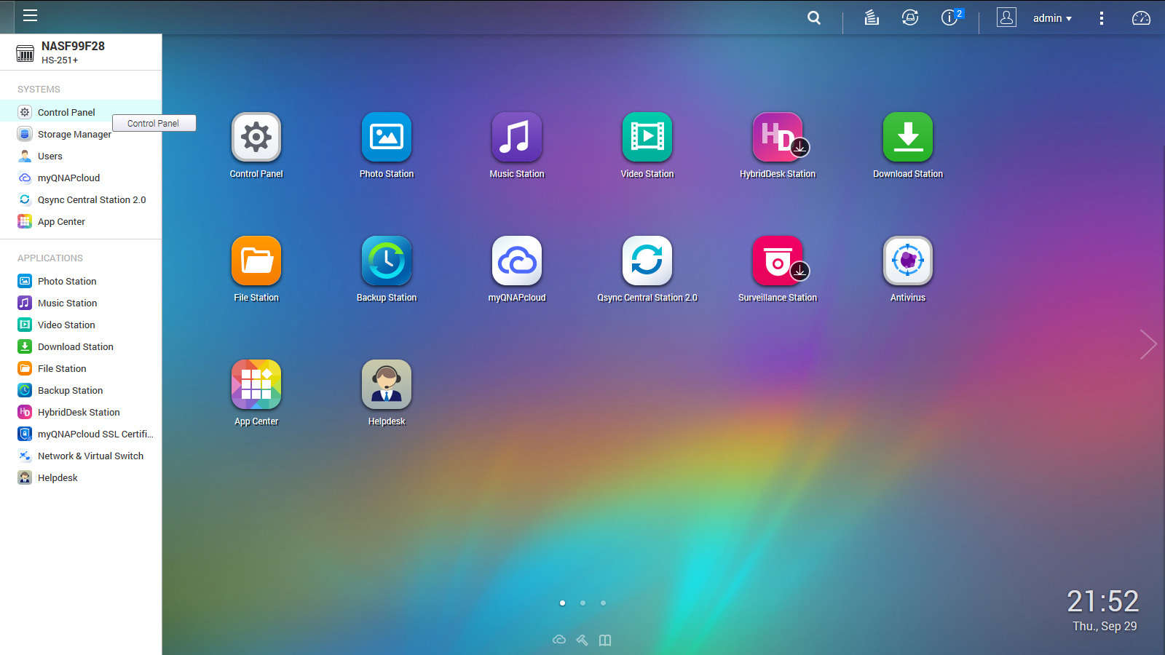Open Event Notifications info icon

[951, 17]
